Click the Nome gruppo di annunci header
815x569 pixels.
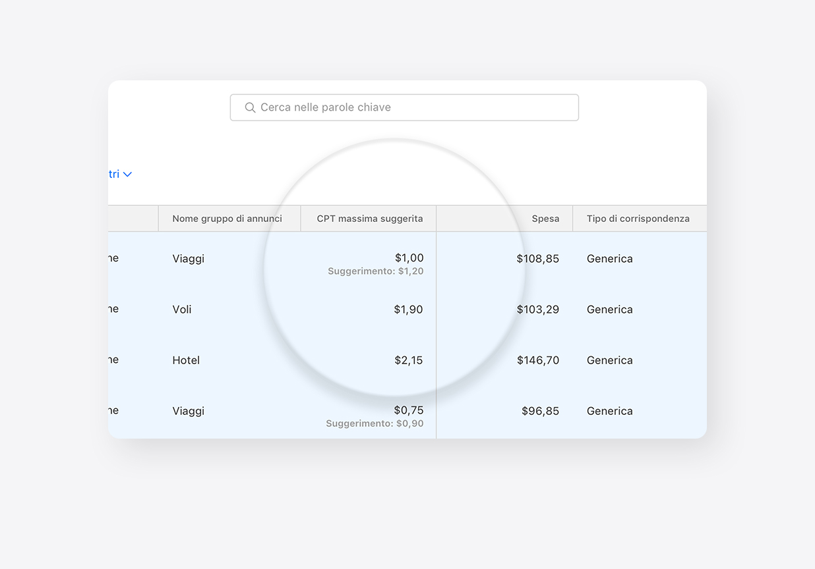(x=229, y=218)
